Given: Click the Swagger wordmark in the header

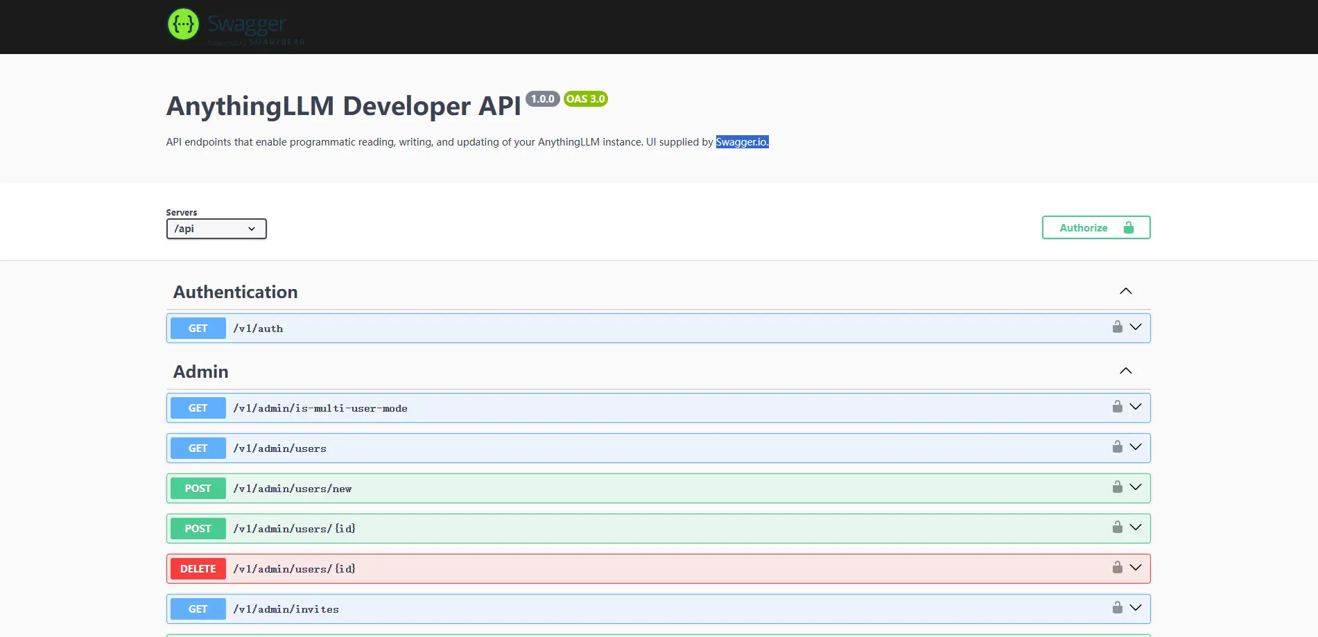Looking at the screenshot, I should (x=247, y=24).
